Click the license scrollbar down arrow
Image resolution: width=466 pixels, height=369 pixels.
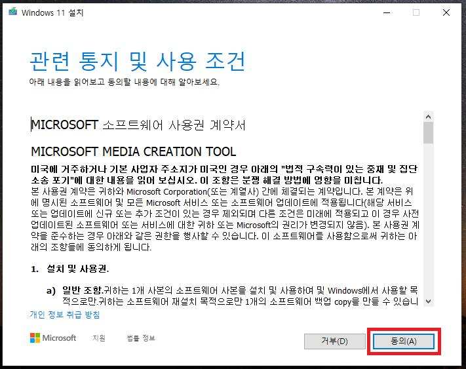click(x=428, y=301)
